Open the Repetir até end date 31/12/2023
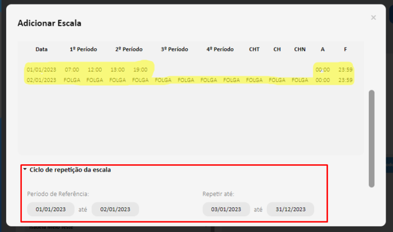Screen dimensions: 393x232 (x=290, y=209)
